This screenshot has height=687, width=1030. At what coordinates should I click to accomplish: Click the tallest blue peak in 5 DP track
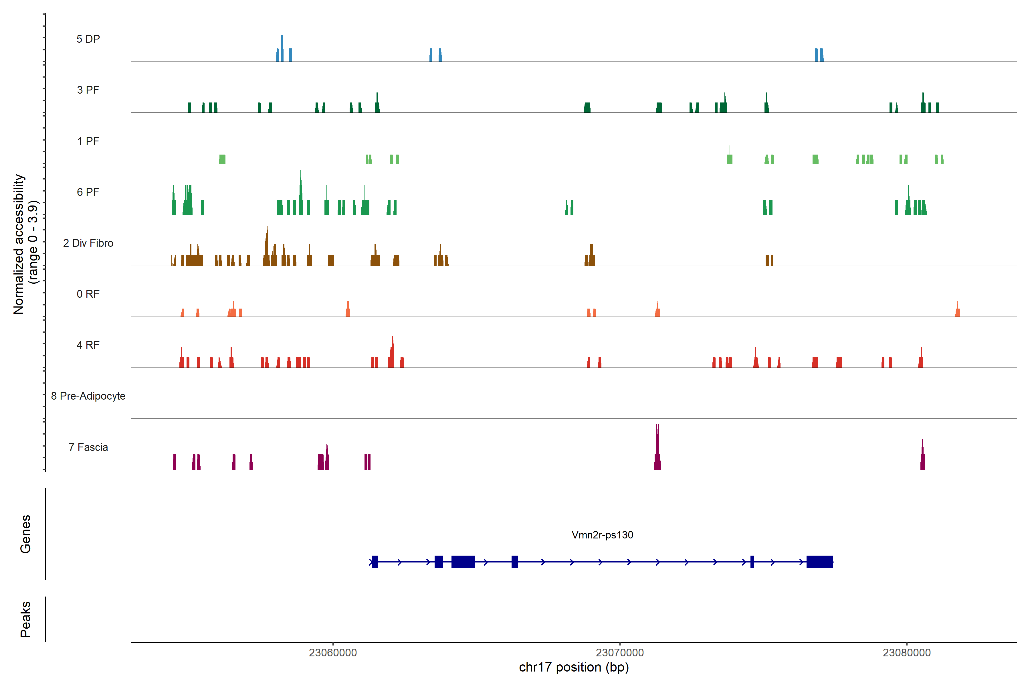(x=282, y=48)
